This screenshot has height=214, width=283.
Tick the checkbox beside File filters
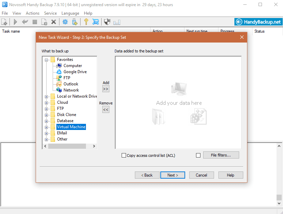pyautogui.click(x=198, y=155)
